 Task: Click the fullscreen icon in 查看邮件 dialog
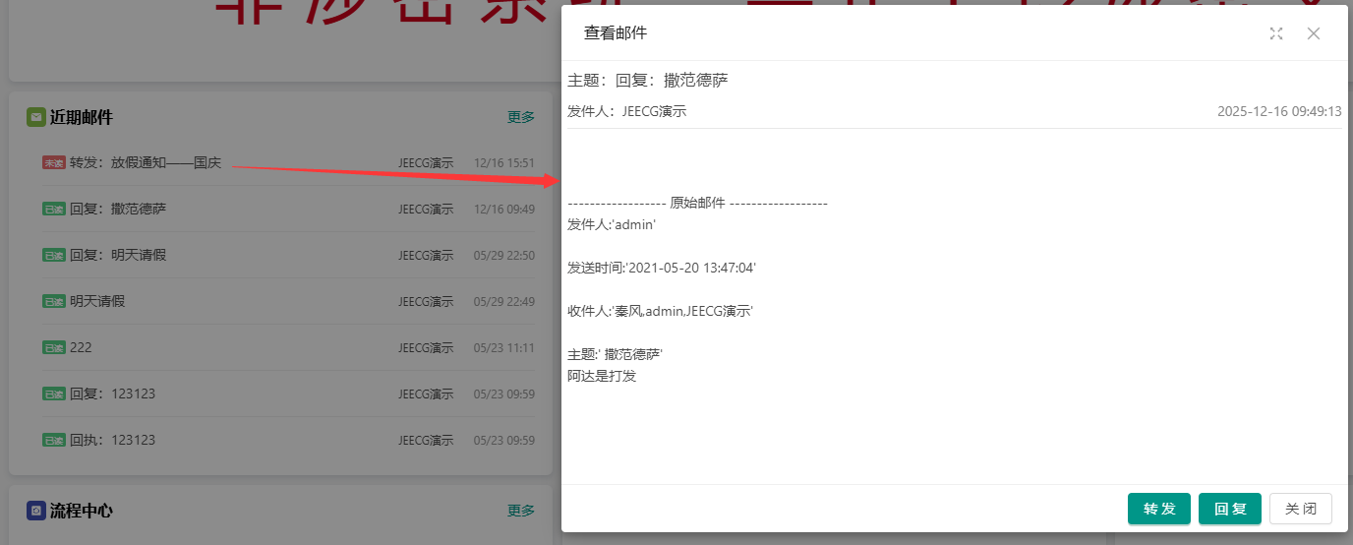pos(1276,33)
